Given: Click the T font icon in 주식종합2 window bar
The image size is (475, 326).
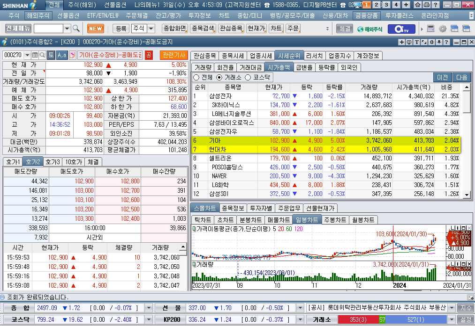Looking at the screenshot, I should 416,42.
